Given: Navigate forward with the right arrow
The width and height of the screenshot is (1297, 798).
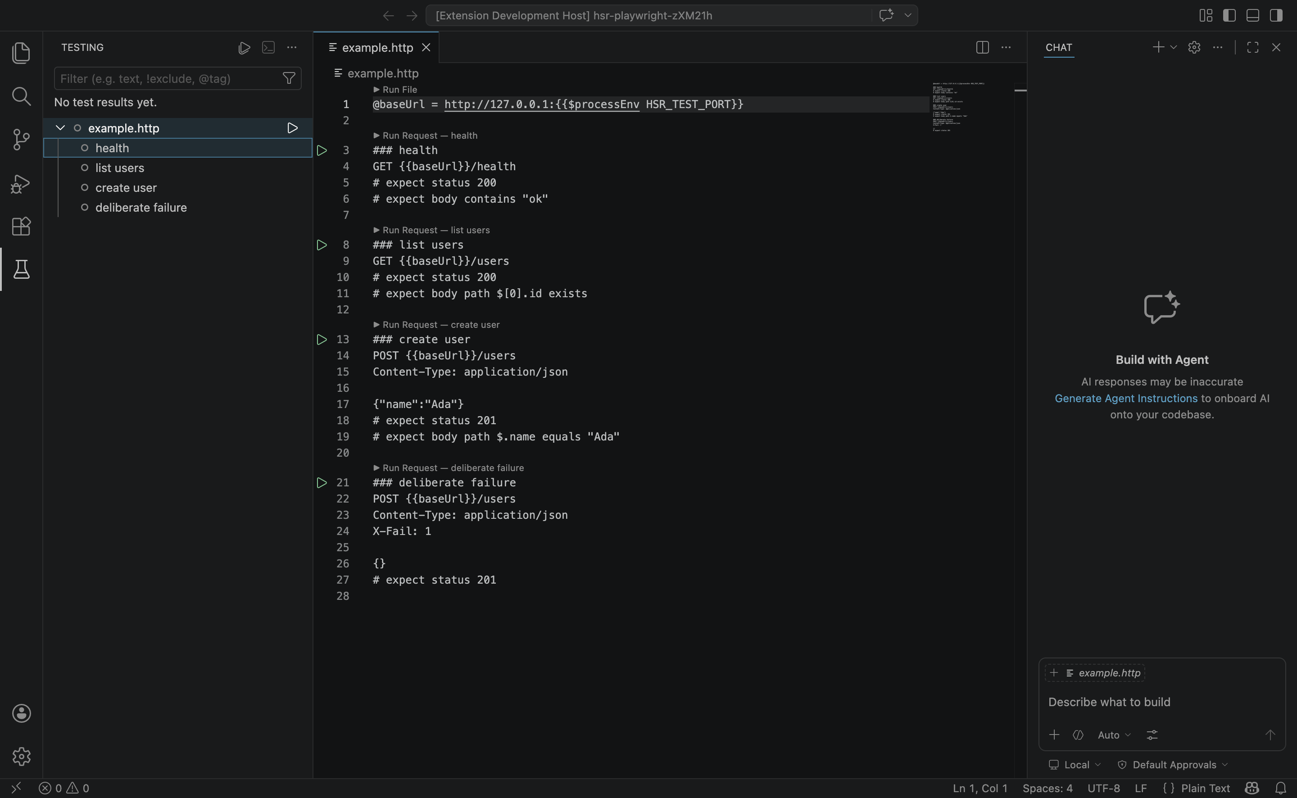Looking at the screenshot, I should pos(412,16).
